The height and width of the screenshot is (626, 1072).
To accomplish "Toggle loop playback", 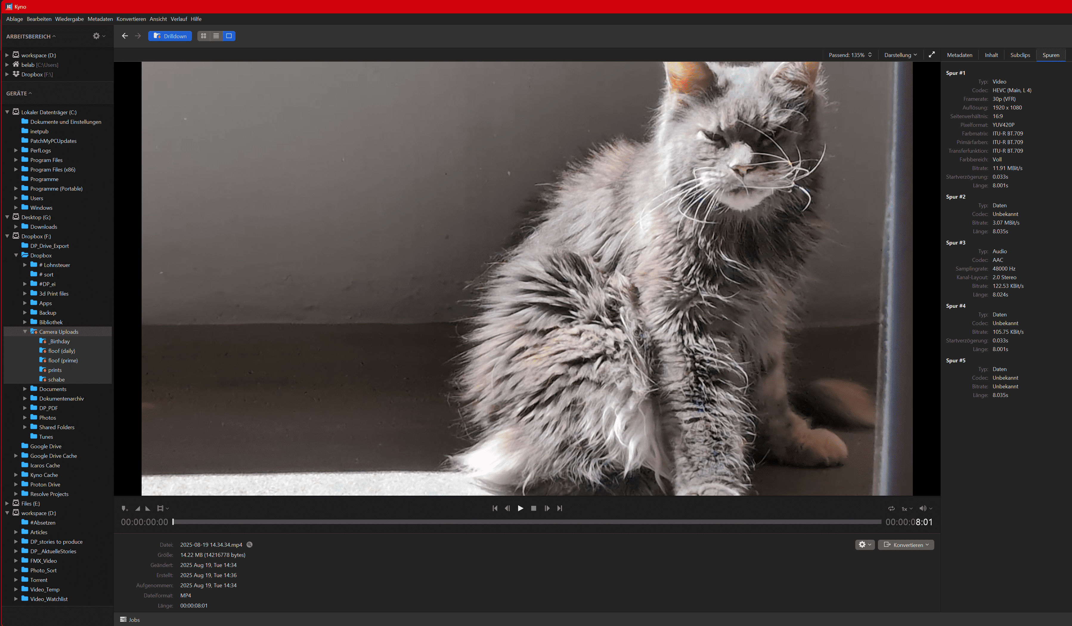I will (891, 508).
